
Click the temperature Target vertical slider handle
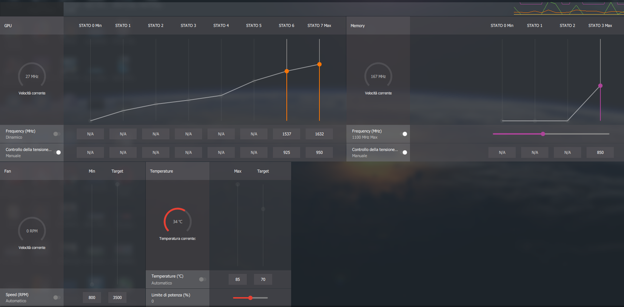point(263,209)
